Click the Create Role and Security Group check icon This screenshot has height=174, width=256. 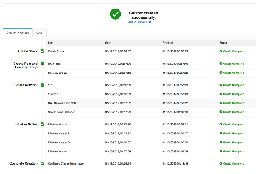click(42, 64)
